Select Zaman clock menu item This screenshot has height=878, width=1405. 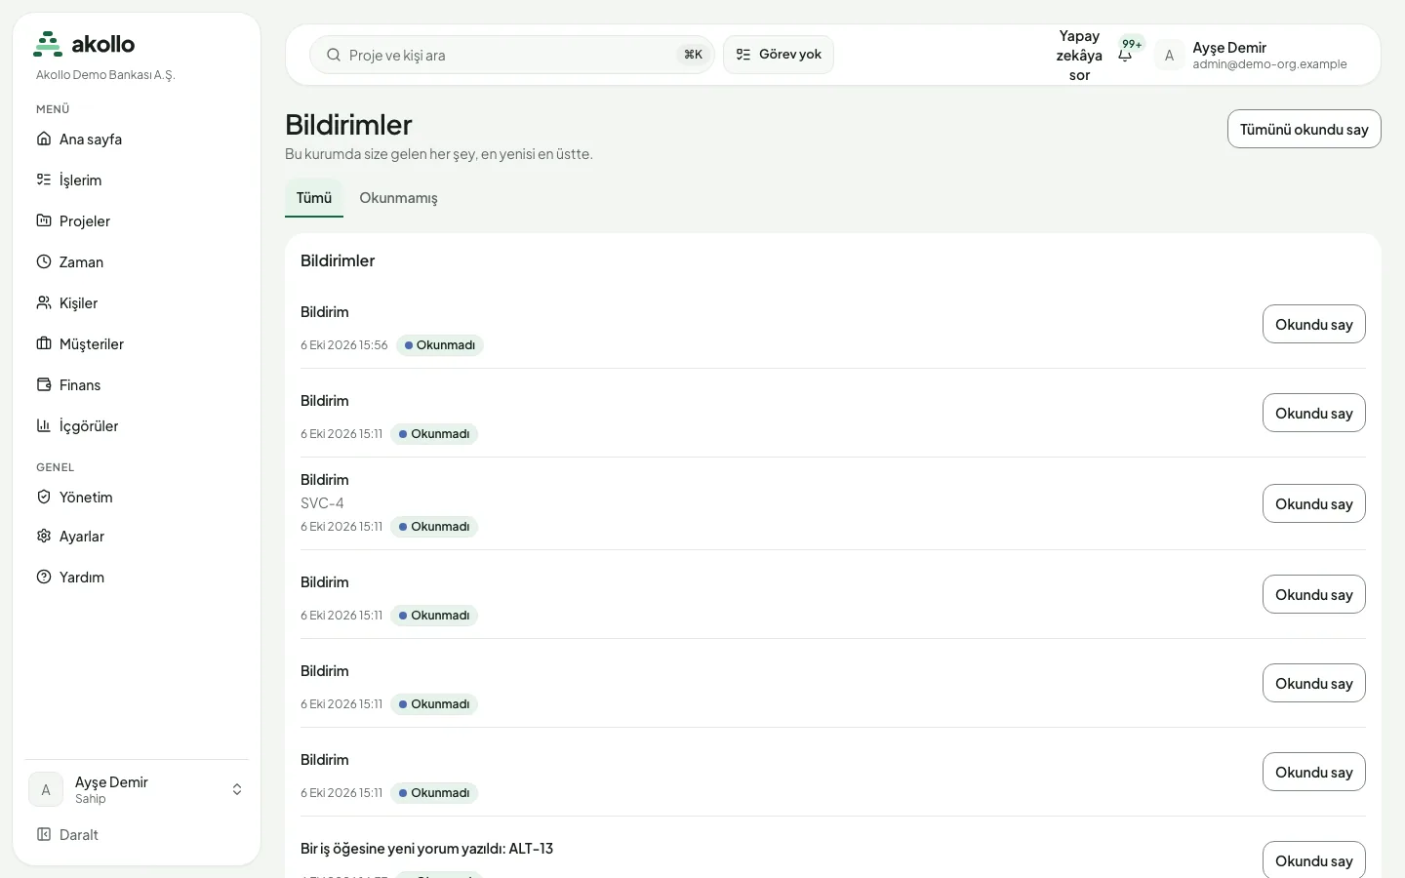coord(137,261)
